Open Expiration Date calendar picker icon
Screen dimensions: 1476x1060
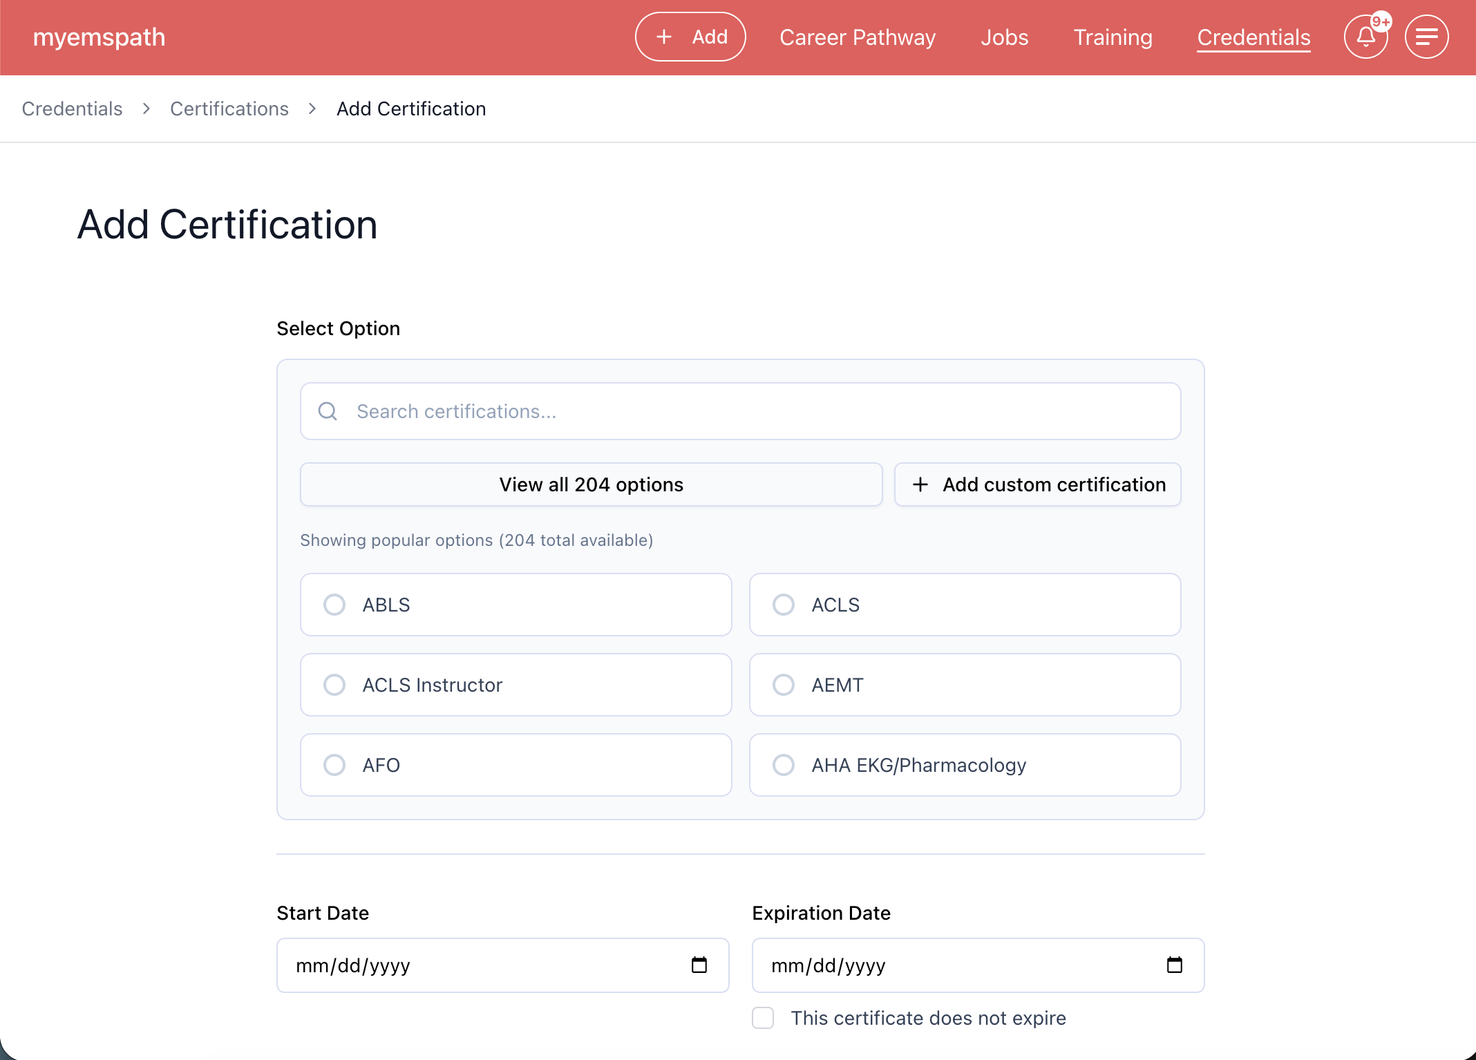(x=1174, y=965)
